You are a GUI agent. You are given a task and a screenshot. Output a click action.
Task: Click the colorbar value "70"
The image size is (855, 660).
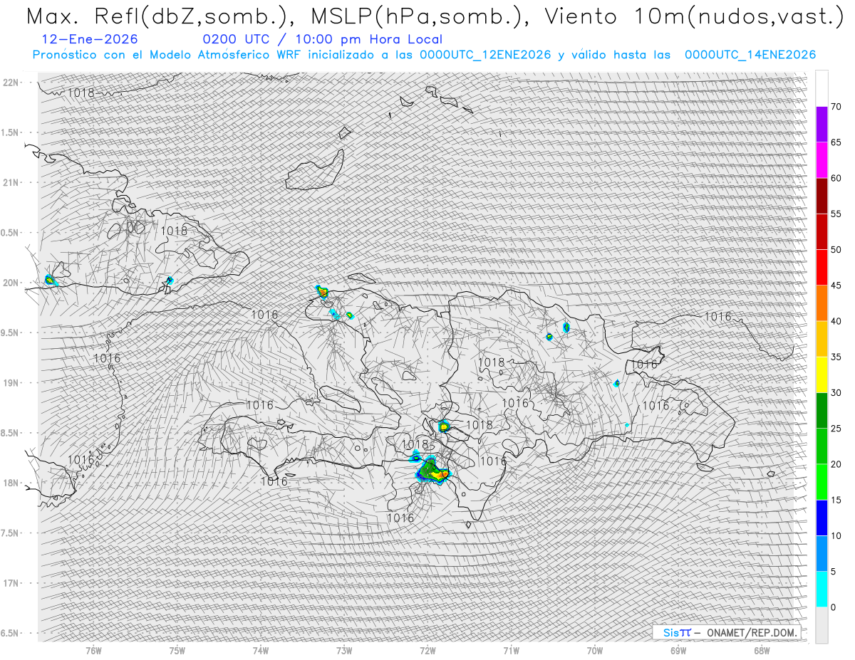click(836, 107)
